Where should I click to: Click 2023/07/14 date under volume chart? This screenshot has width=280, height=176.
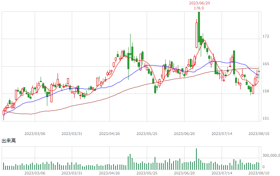[x=222, y=173]
